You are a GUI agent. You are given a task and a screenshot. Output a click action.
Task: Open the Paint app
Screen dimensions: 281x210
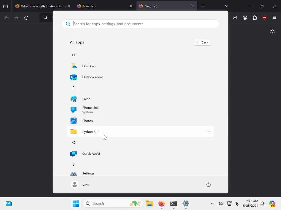(140, 99)
